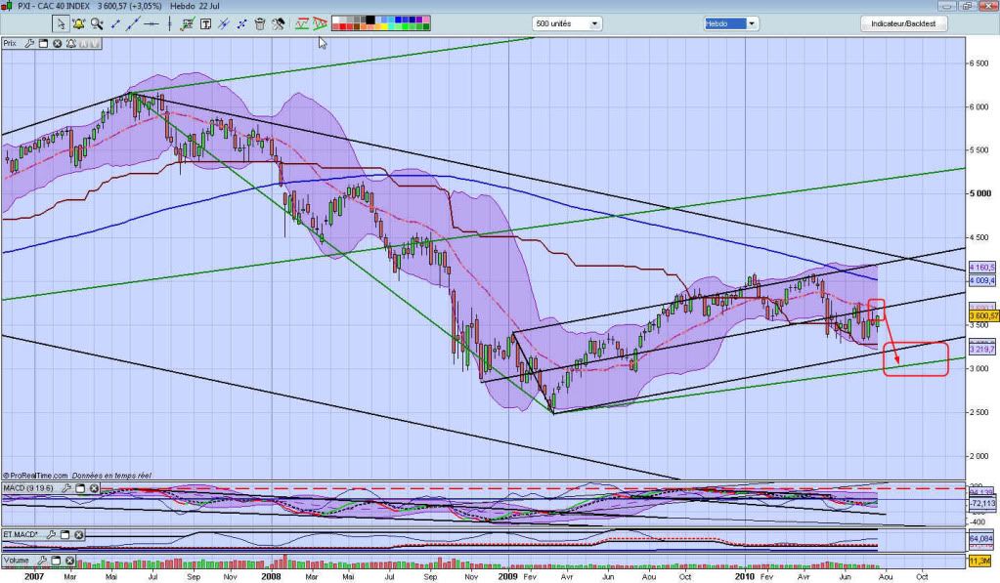Choose the text annotation tool
The image size is (1000, 583).
click(x=205, y=23)
